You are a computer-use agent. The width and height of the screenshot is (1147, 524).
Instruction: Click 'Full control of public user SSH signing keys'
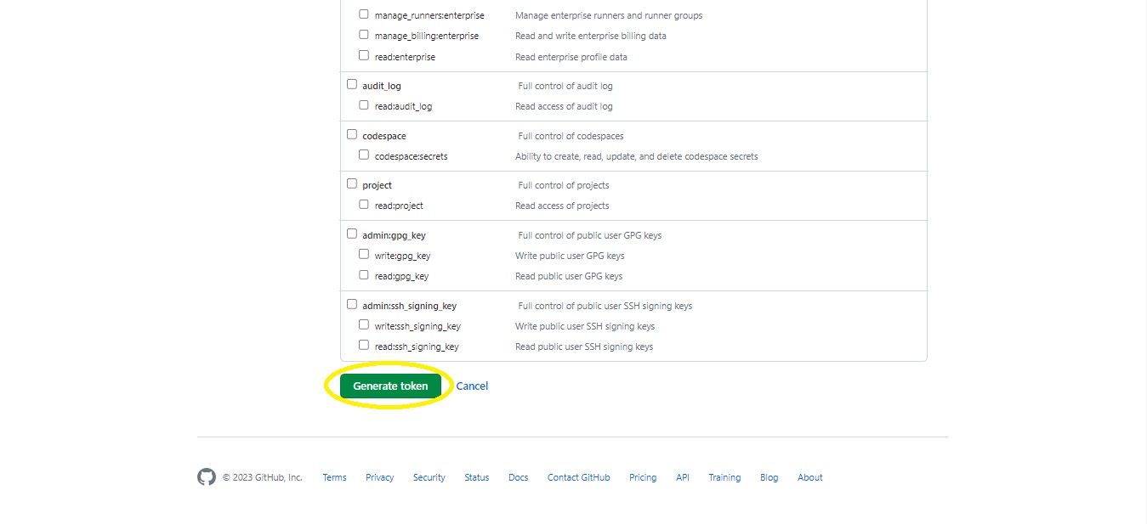[605, 306]
